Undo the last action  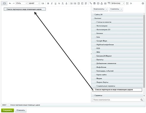10,3
